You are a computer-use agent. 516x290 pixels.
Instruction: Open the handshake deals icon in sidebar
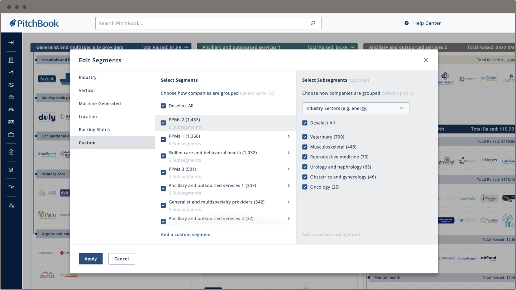click(11, 85)
